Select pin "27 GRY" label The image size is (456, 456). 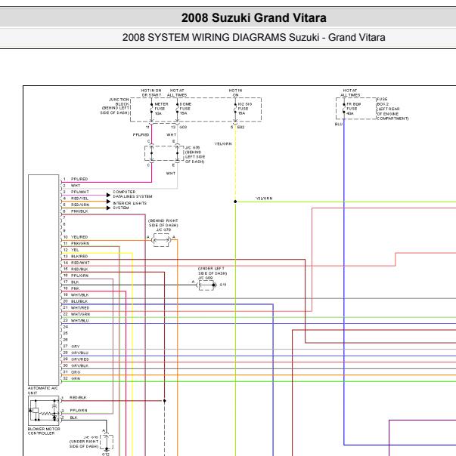pyautogui.click(x=71, y=347)
